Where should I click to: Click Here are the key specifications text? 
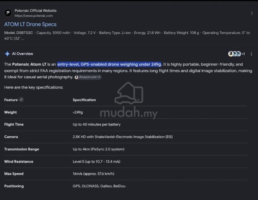(34, 87)
